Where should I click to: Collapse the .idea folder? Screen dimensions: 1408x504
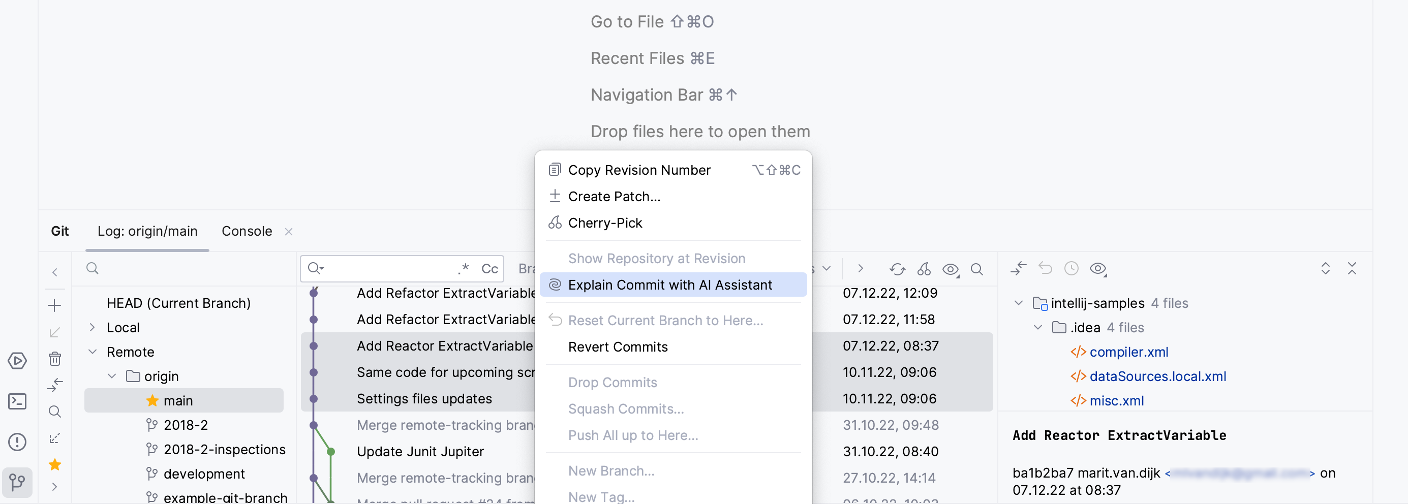[x=1037, y=327]
